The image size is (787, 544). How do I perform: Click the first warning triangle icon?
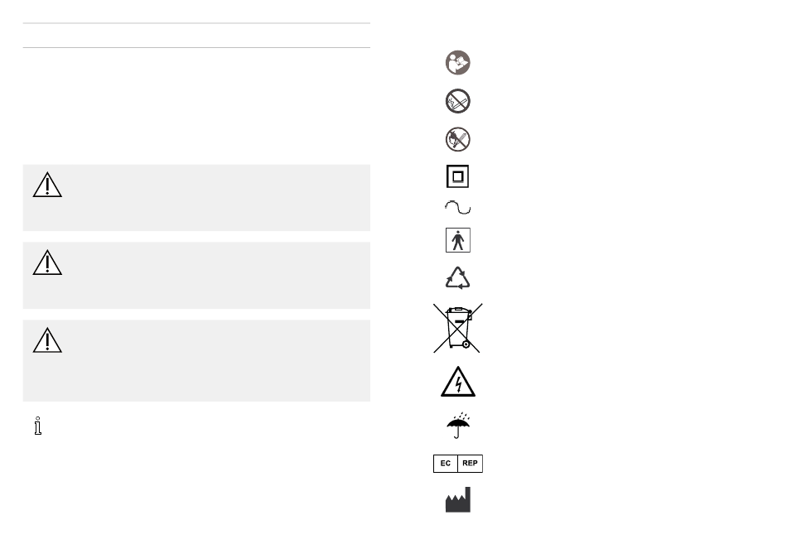[47, 185]
